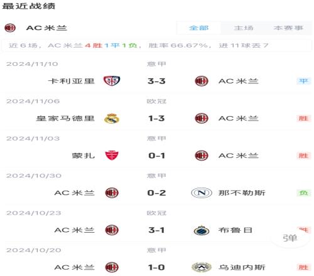Open the 3-3 Cagliari match score
Image resolution: width=314 pixels, height=276 pixels.
(x=156, y=81)
